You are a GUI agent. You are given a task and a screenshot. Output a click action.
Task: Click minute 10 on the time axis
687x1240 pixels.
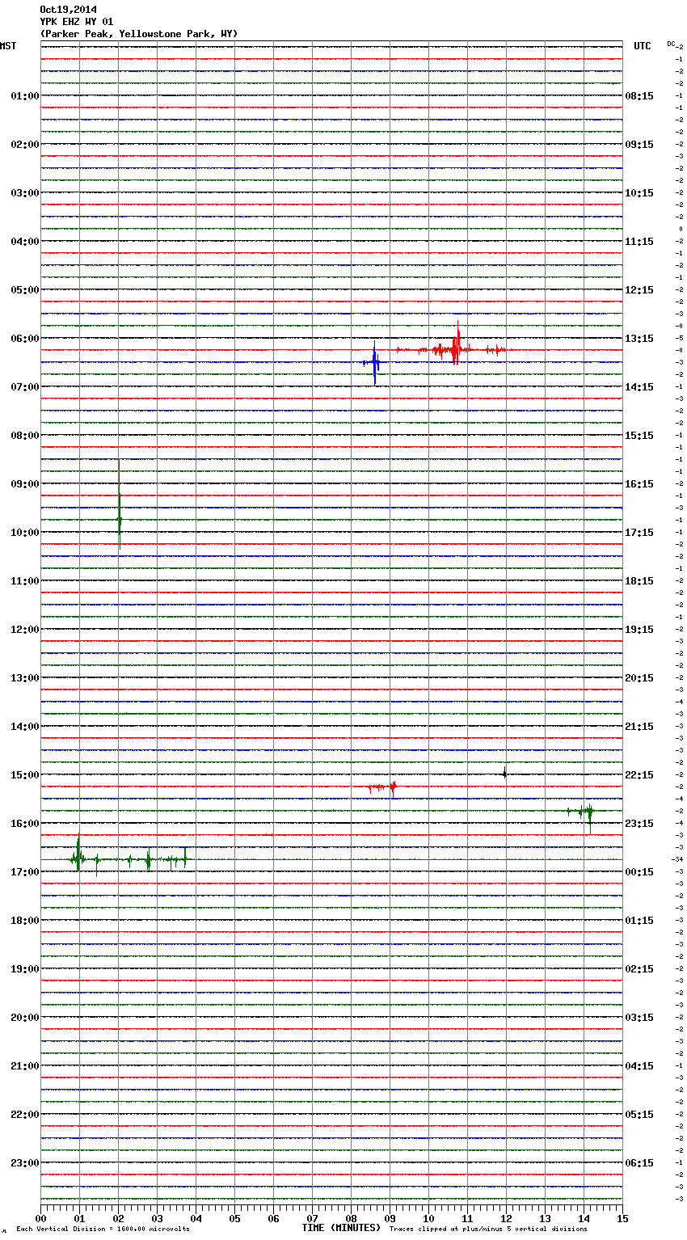(428, 1218)
